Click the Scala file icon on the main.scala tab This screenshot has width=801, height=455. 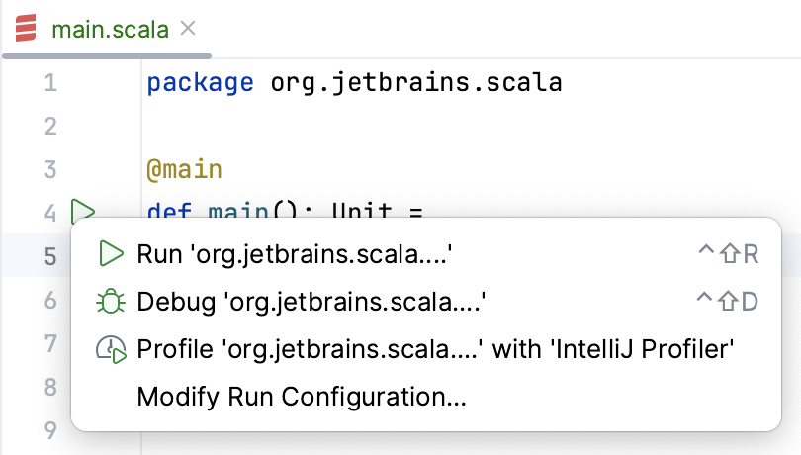tap(26, 28)
